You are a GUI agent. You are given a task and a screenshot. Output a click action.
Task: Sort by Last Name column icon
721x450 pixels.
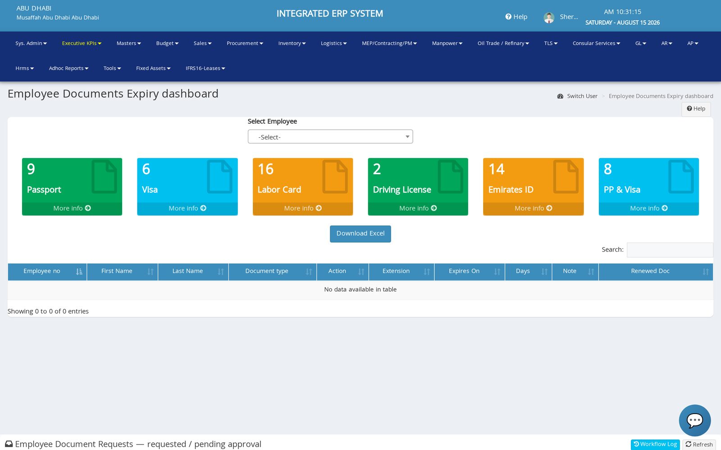click(221, 271)
